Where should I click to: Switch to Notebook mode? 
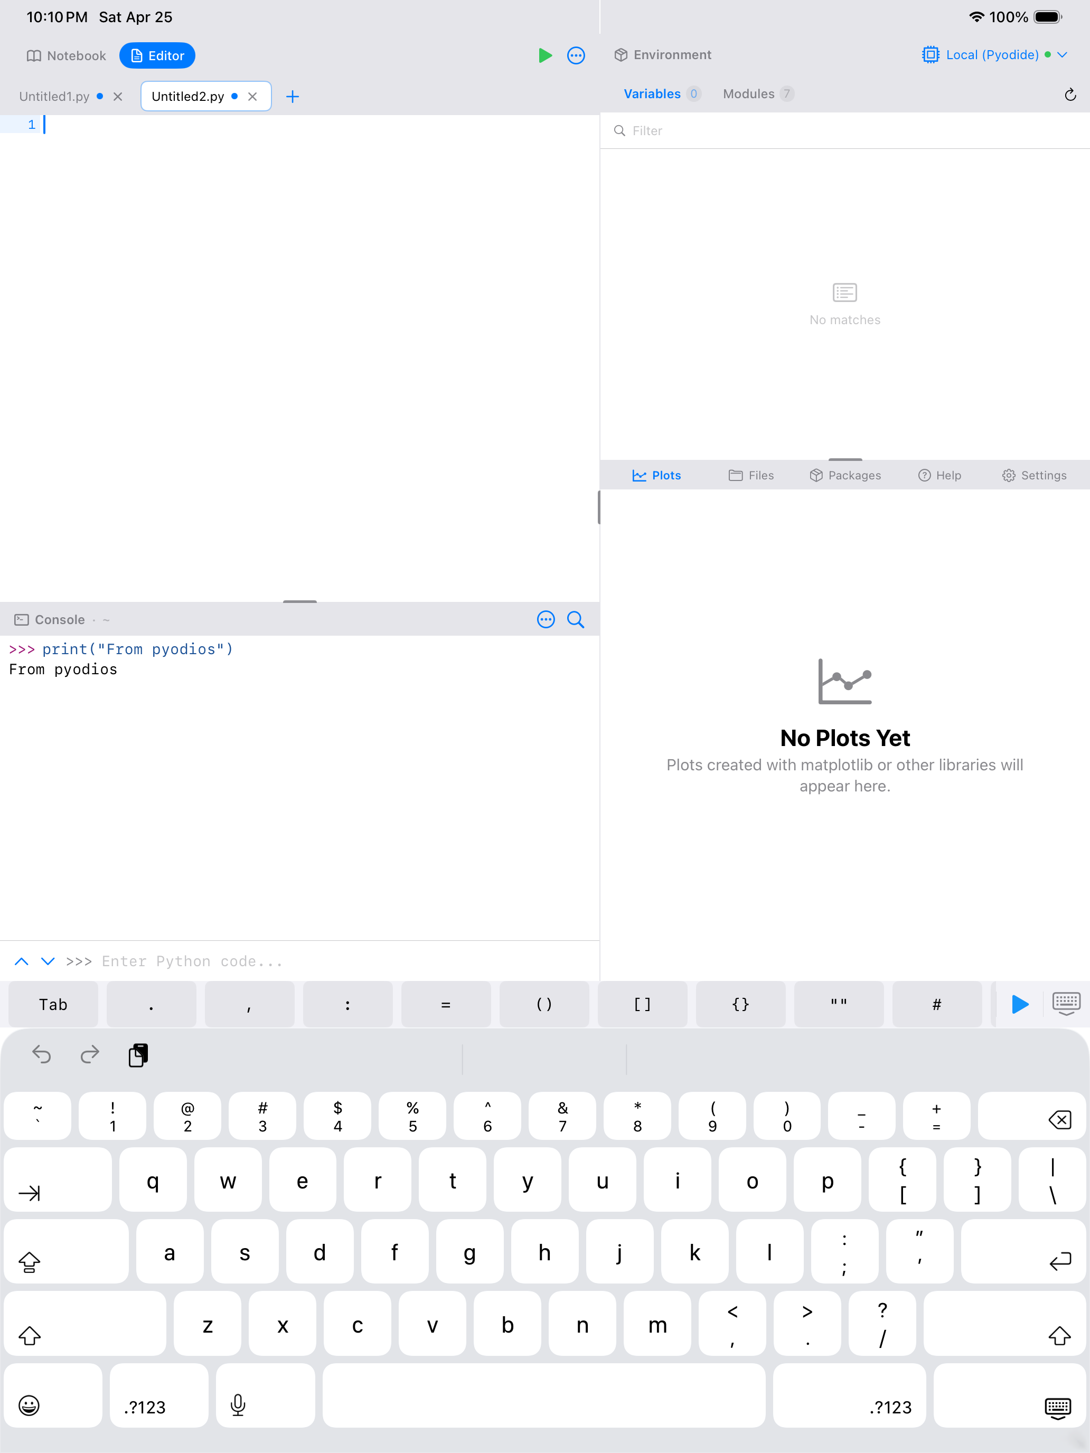click(65, 56)
